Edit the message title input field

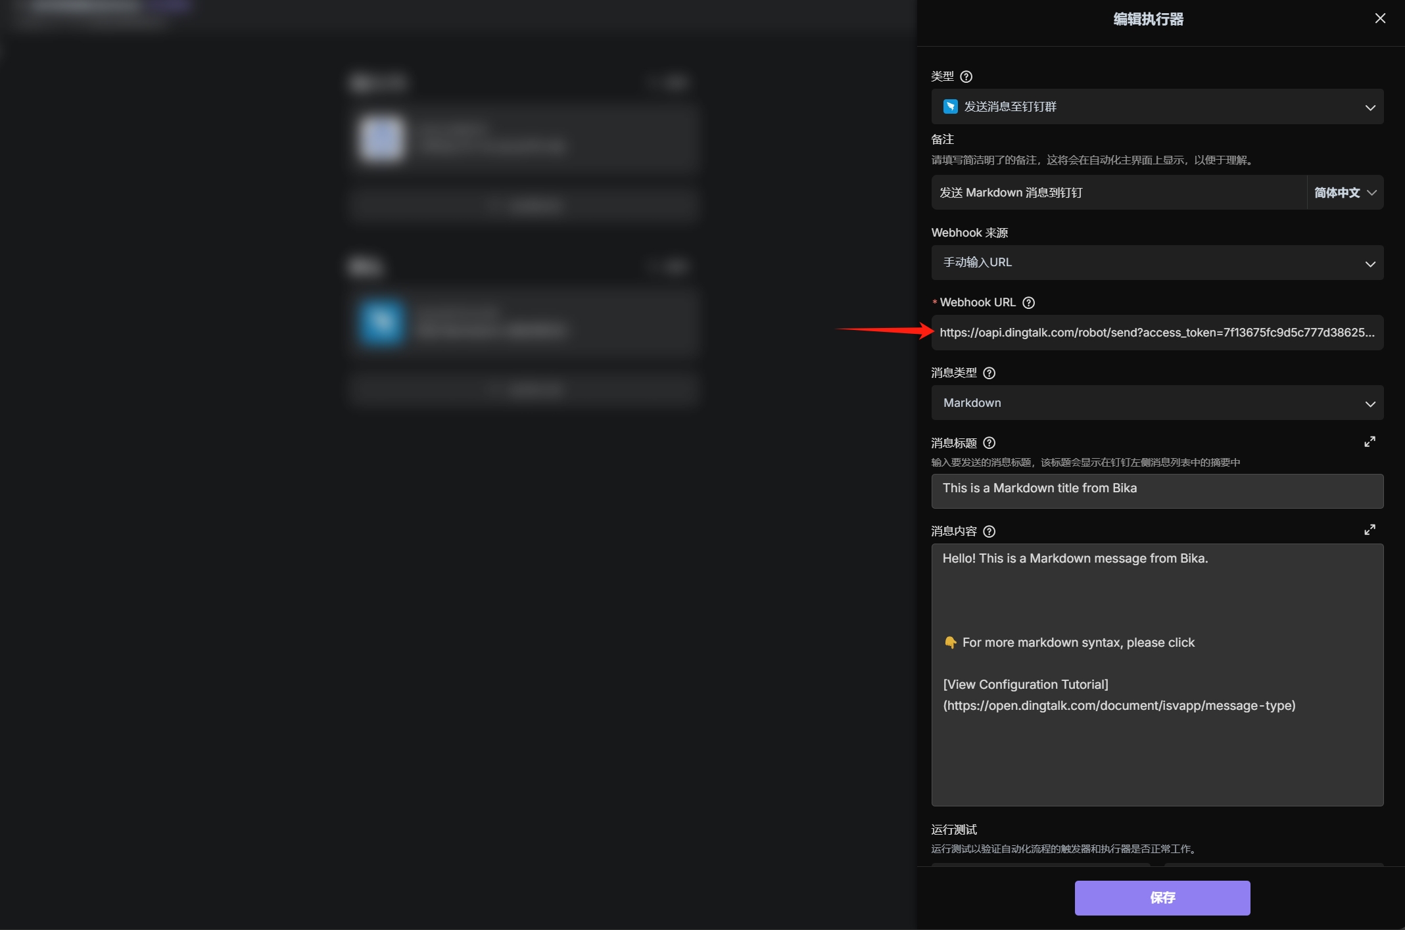pyautogui.click(x=1157, y=491)
